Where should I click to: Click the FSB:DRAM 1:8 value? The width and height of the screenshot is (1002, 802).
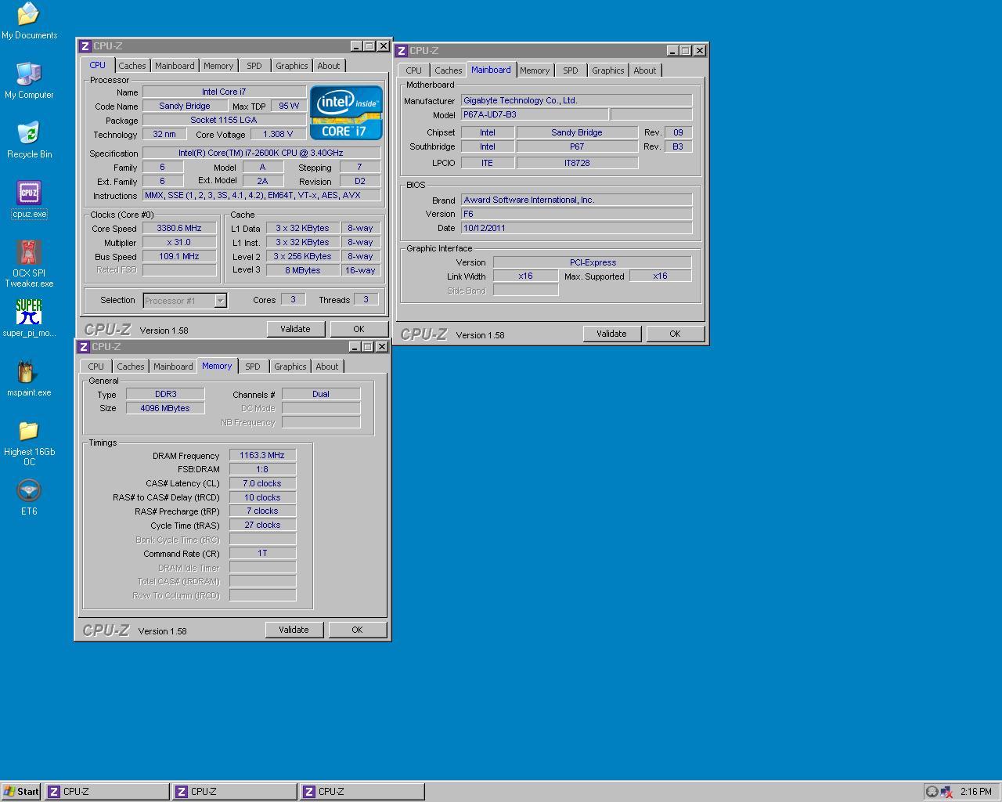[x=262, y=469]
